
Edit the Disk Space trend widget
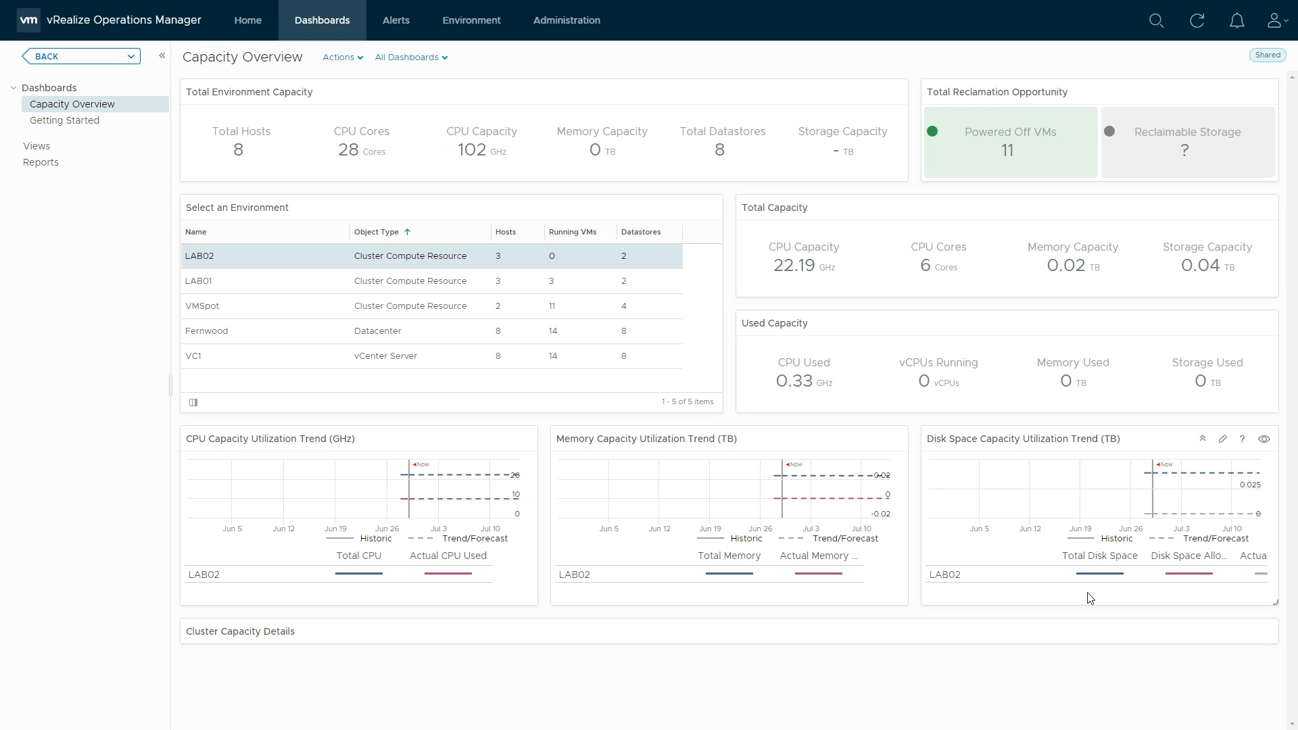tap(1223, 439)
